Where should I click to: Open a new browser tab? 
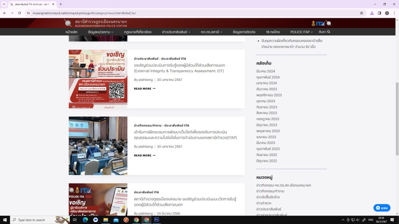pos(60,4)
